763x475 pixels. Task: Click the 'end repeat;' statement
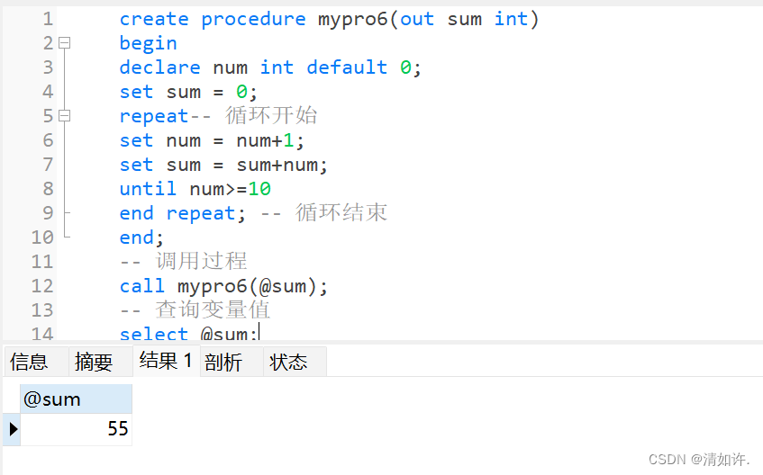tap(183, 213)
